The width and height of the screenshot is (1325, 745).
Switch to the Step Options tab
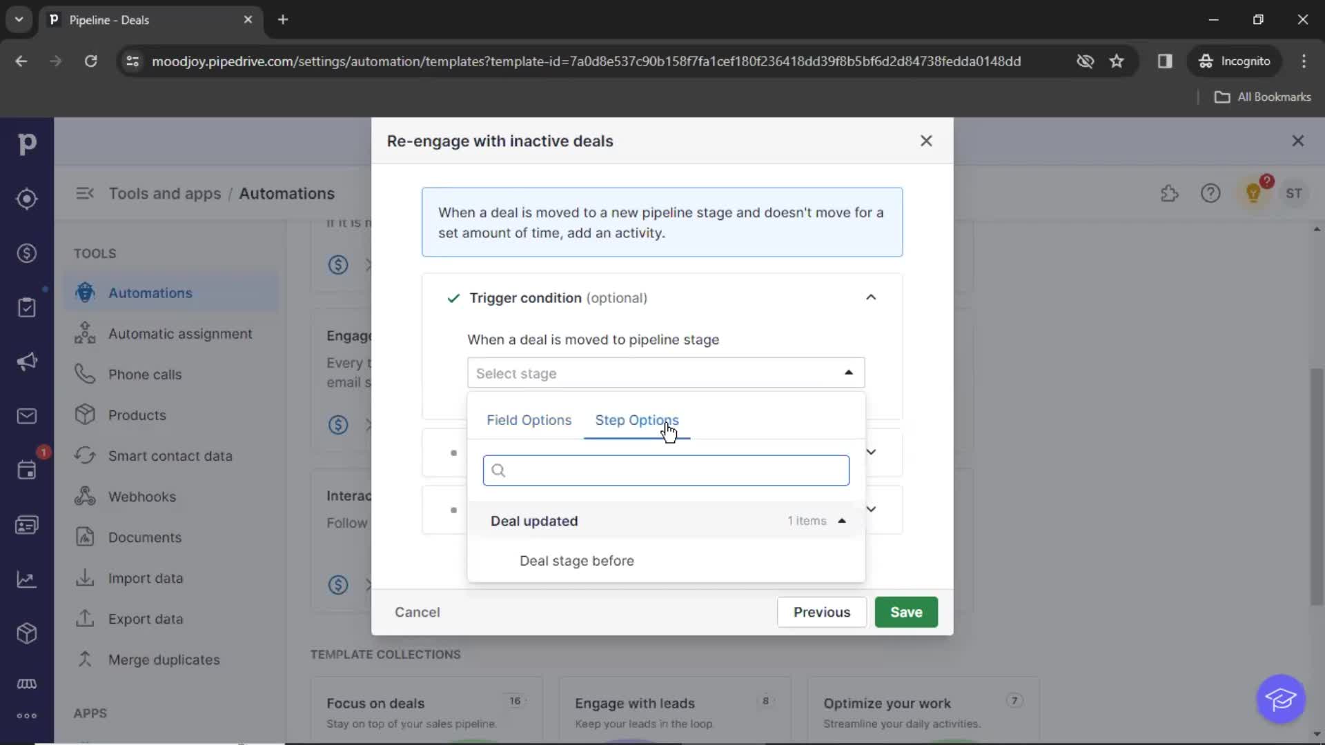pos(637,419)
